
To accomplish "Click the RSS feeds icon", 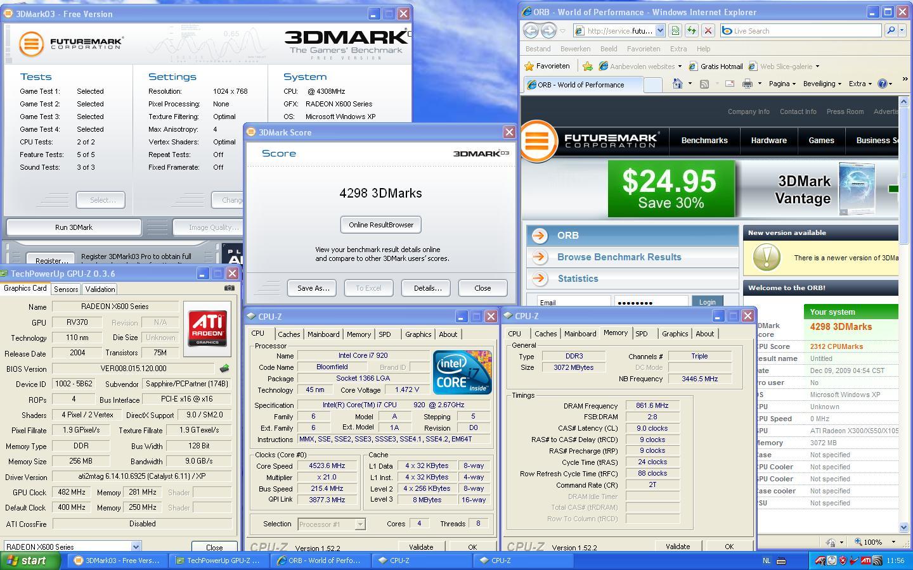I will click(x=704, y=84).
